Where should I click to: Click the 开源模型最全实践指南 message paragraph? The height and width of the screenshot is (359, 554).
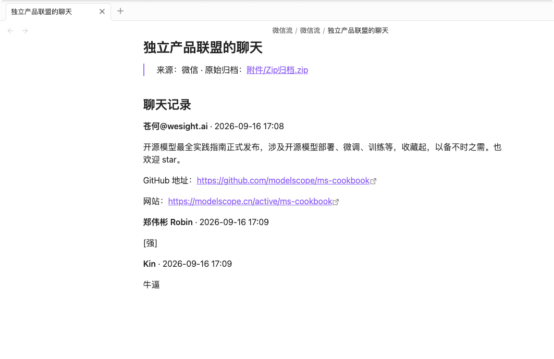(322, 153)
